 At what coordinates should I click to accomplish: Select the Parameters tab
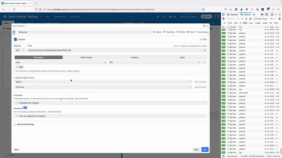coord(39,57)
